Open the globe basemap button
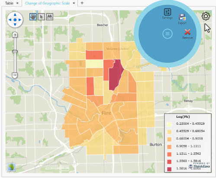Image resolution: width=216 pixels, height=178 pixels. coord(12,167)
